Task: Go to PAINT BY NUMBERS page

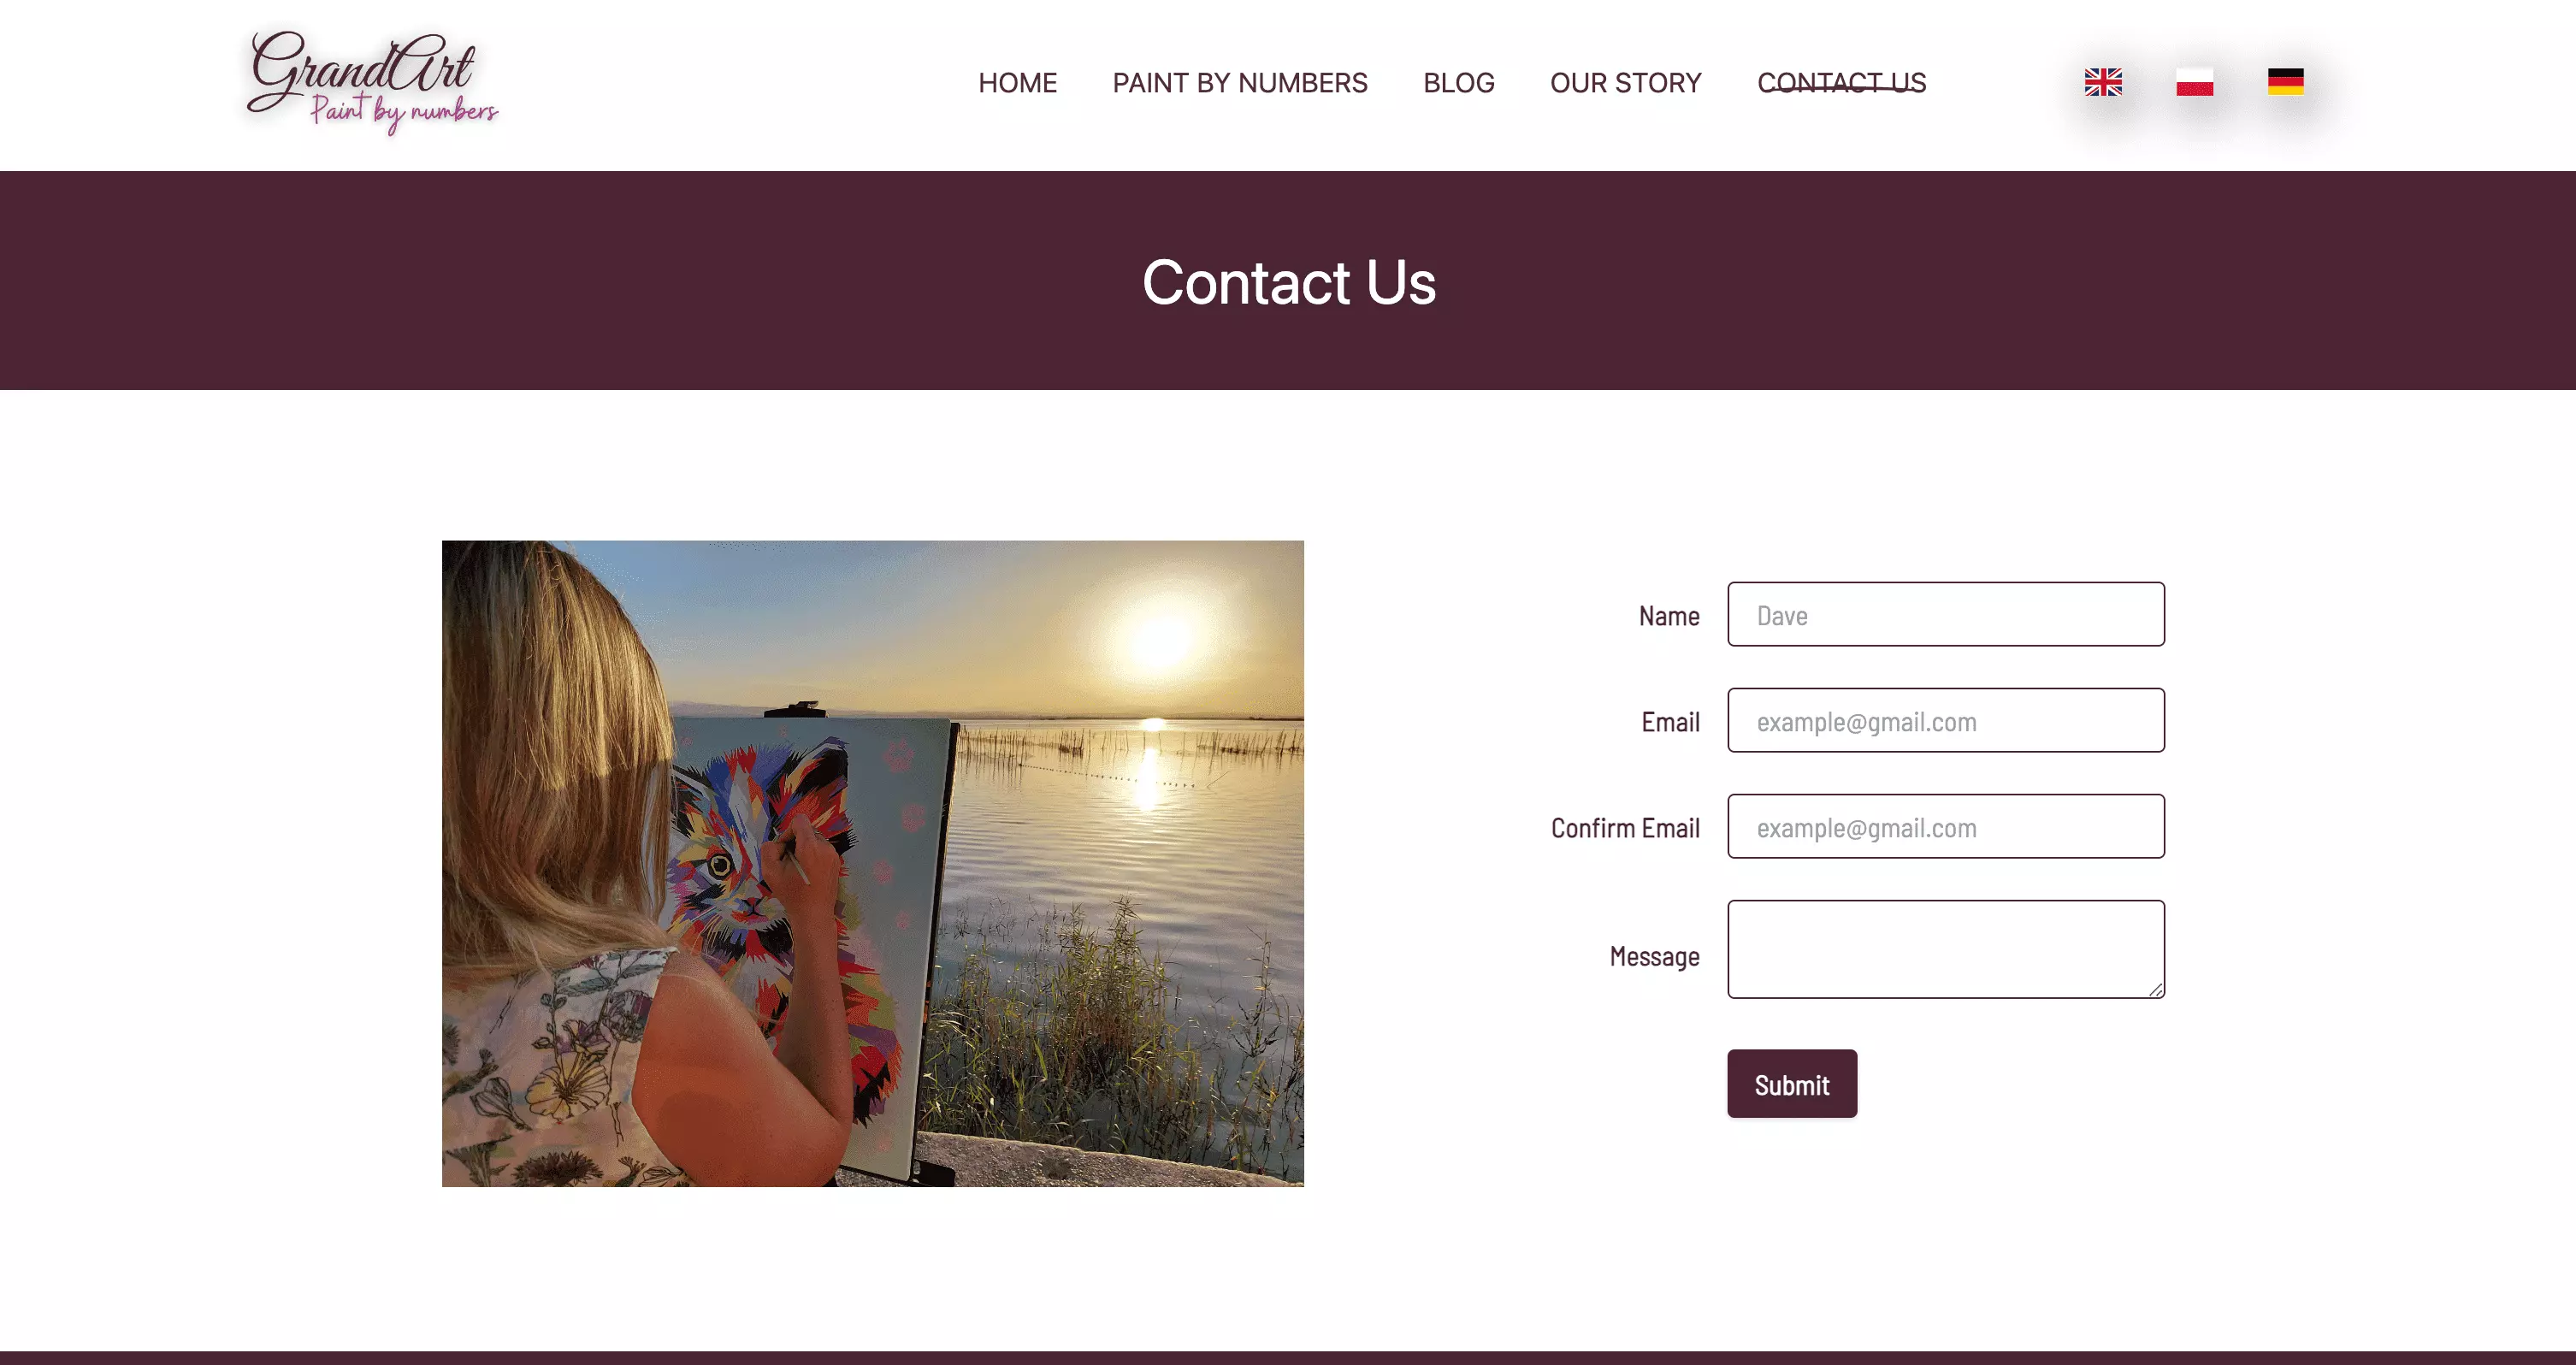Action: pos(1240,83)
